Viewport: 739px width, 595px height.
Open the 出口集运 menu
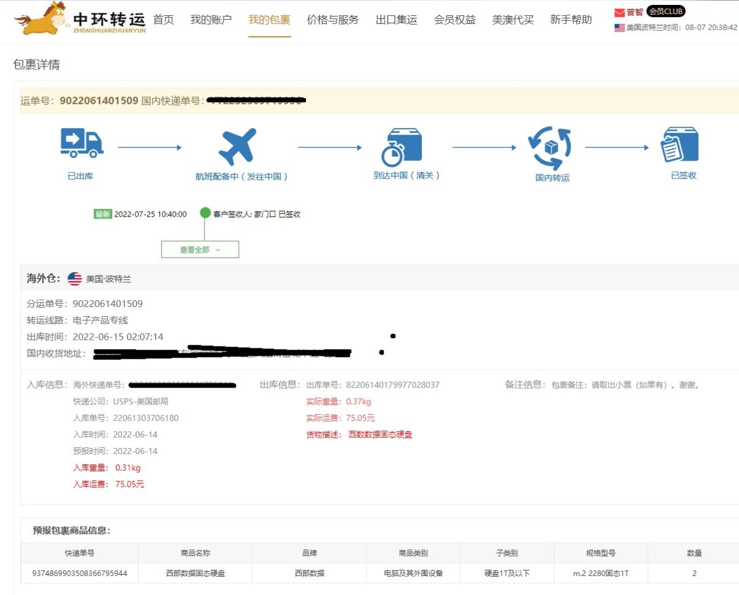tap(396, 20)
